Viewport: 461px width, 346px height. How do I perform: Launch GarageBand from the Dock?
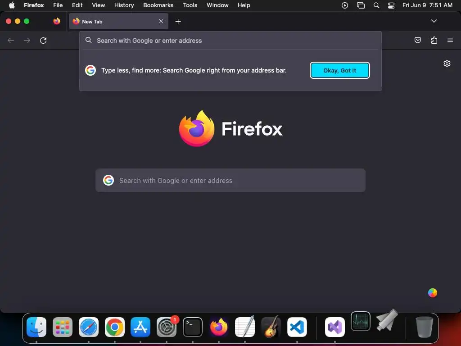[x=271, y=327]
